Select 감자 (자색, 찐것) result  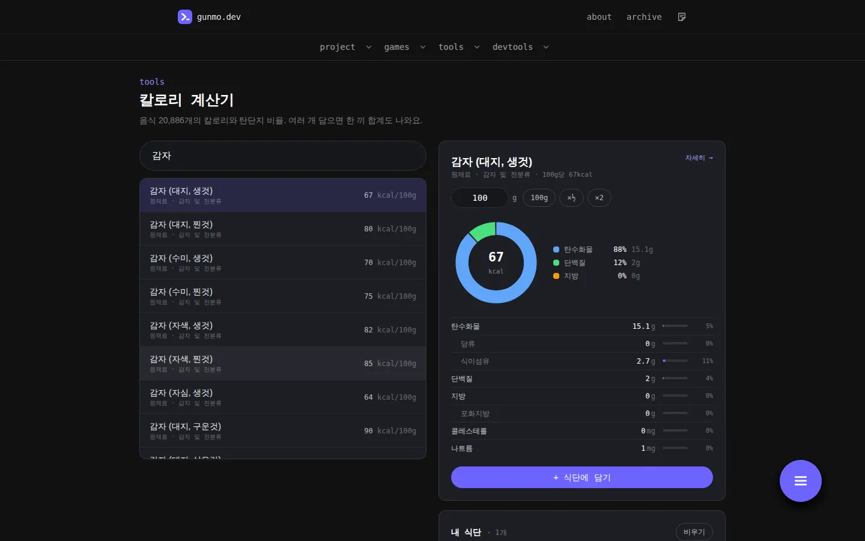point(283,364)
